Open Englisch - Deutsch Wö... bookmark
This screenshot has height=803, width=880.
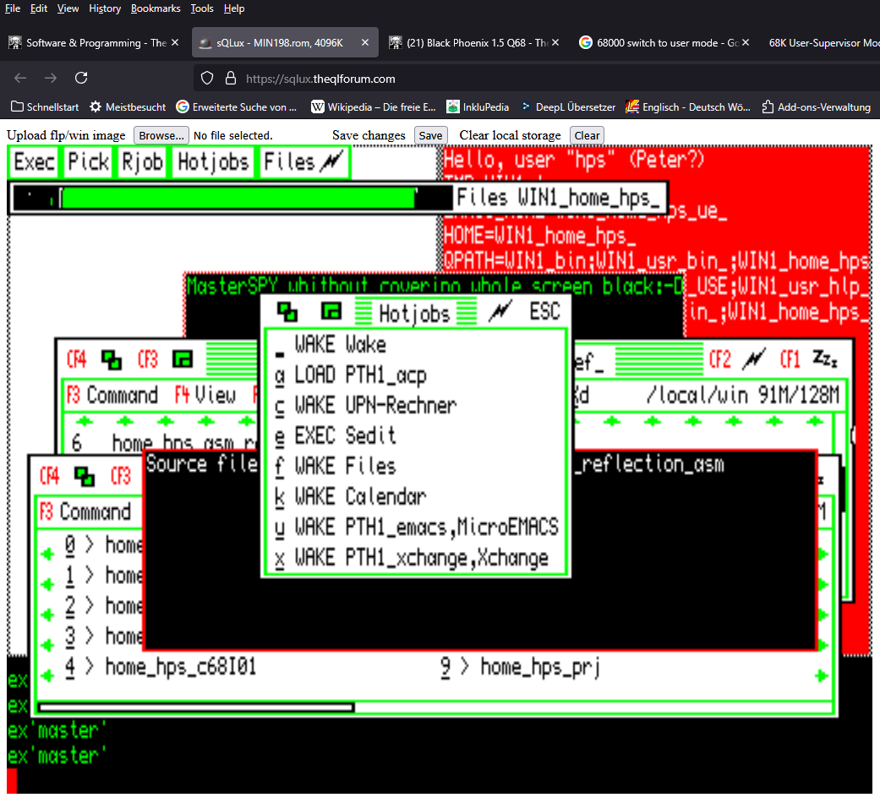tap(688, 107)
